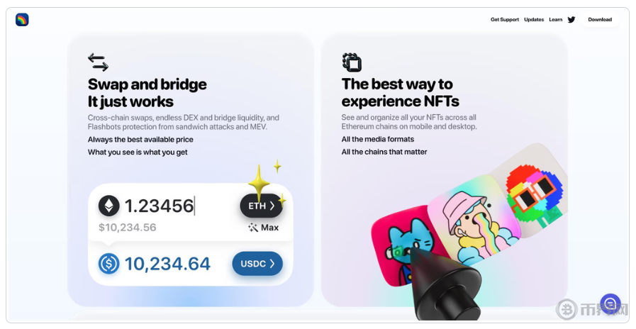Click the USDC dollar coin icon
The image size is (636, 329).
pos(109,264)
